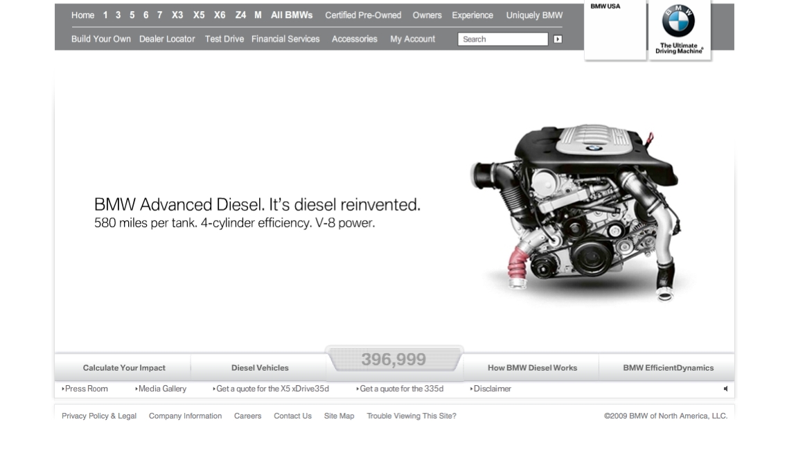Open Dealer Locator

(x=167, y=39)
